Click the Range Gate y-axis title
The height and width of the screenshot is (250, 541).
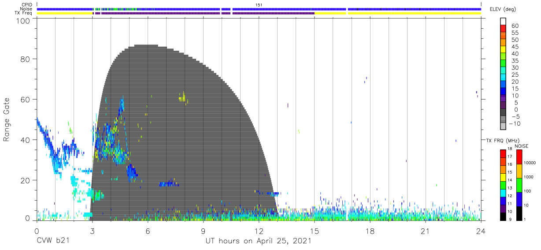point(7,119)
